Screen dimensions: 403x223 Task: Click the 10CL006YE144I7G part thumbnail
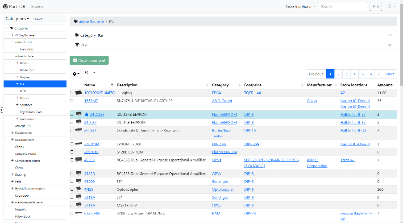point(79,93)
